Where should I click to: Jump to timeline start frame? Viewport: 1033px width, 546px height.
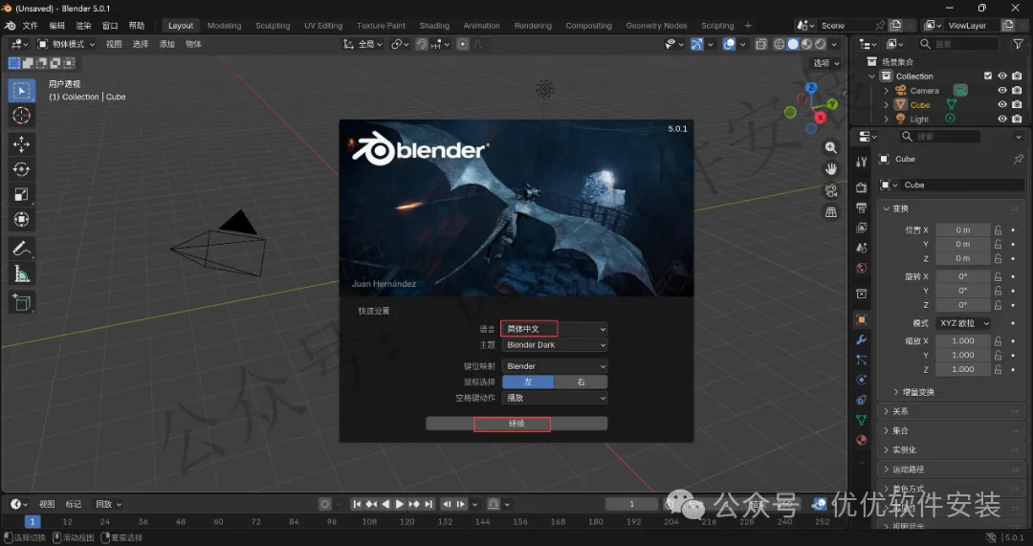click(x=357, y=505)
